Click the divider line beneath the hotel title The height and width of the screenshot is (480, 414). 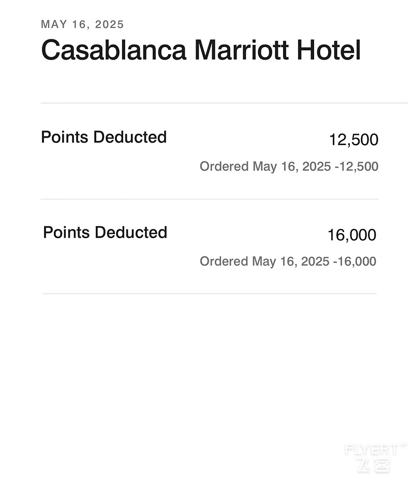pos(224,103)
